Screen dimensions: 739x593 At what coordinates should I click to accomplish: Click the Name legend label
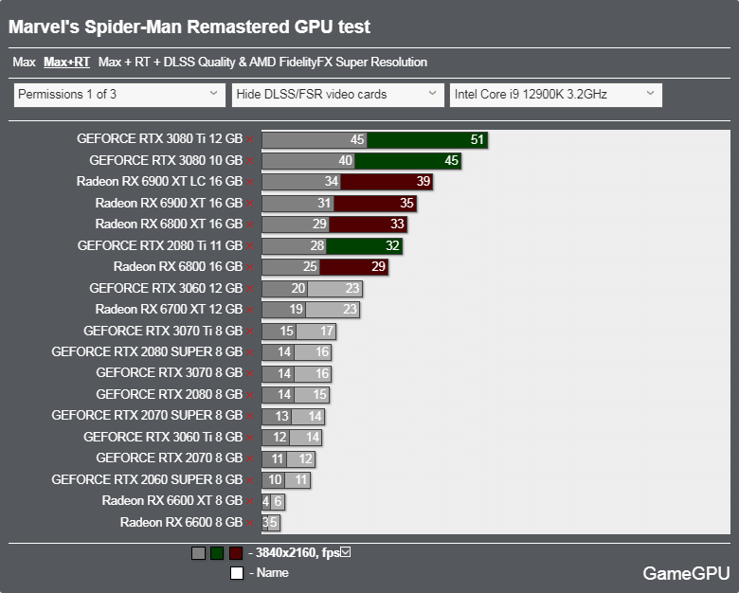coord(273,573)
